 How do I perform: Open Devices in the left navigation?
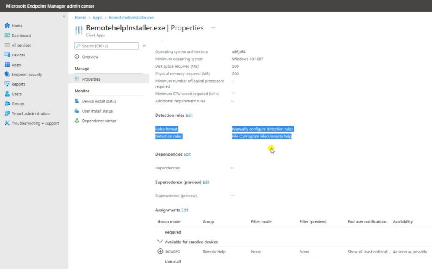(x=18, y=55)
